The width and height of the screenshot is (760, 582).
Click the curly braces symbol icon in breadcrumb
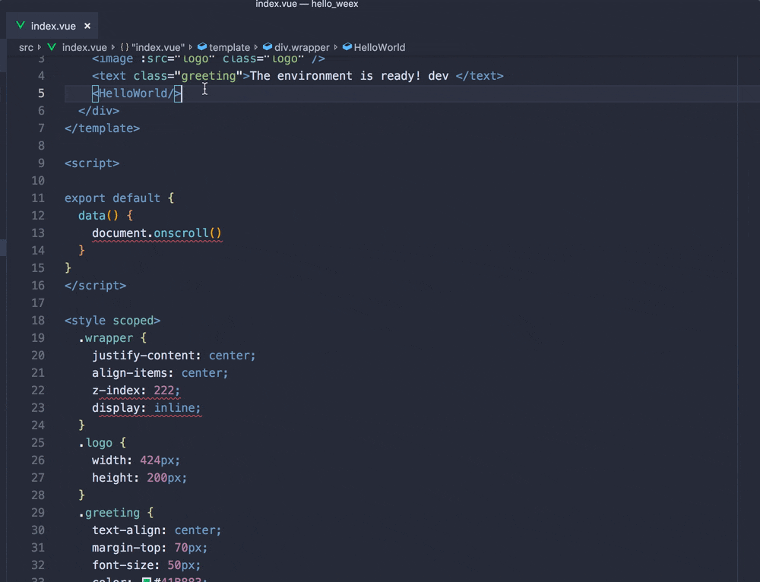[x=124, y=47]
